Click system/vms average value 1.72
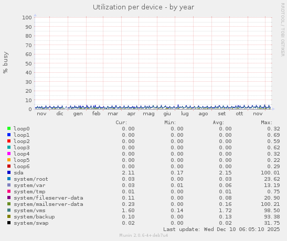The height and width of the screenshot is (241, 287). (225, 211)
